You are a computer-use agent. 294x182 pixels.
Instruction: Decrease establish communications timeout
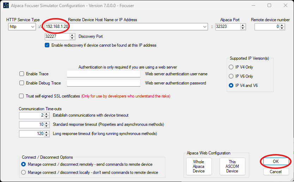47,117
